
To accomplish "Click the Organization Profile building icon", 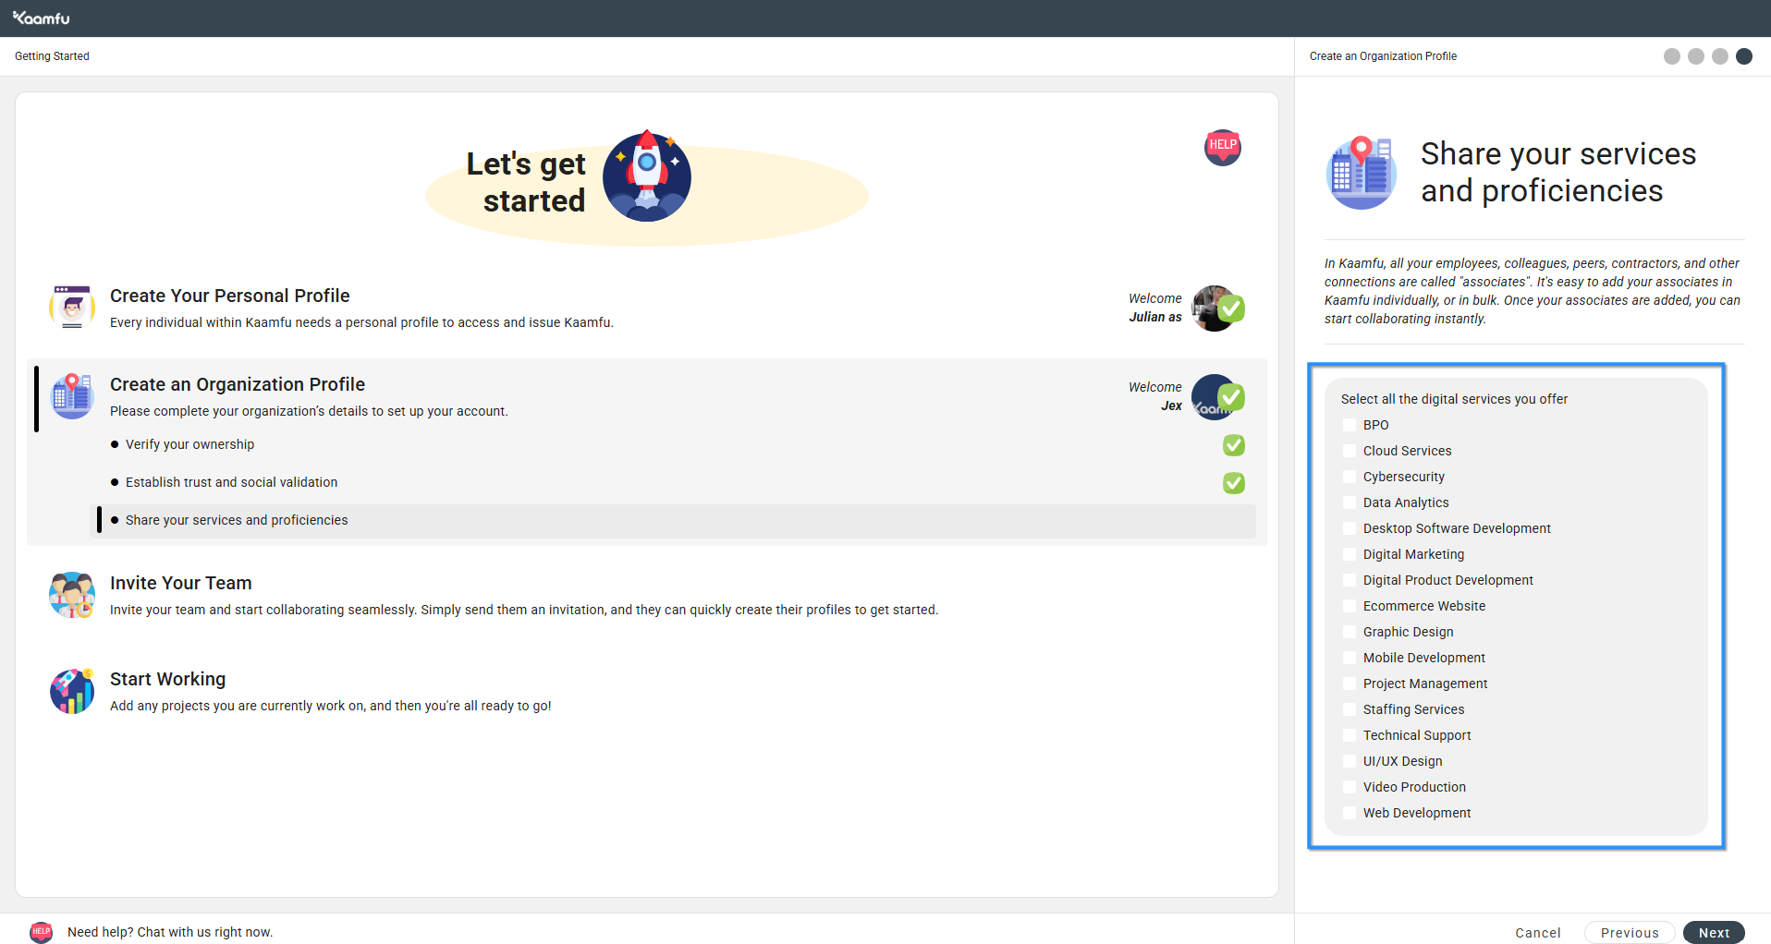I will click(x=72, y=396).
